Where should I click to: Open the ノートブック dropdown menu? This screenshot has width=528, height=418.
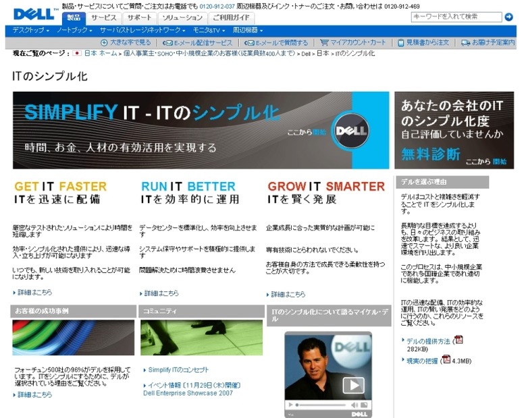74,30
